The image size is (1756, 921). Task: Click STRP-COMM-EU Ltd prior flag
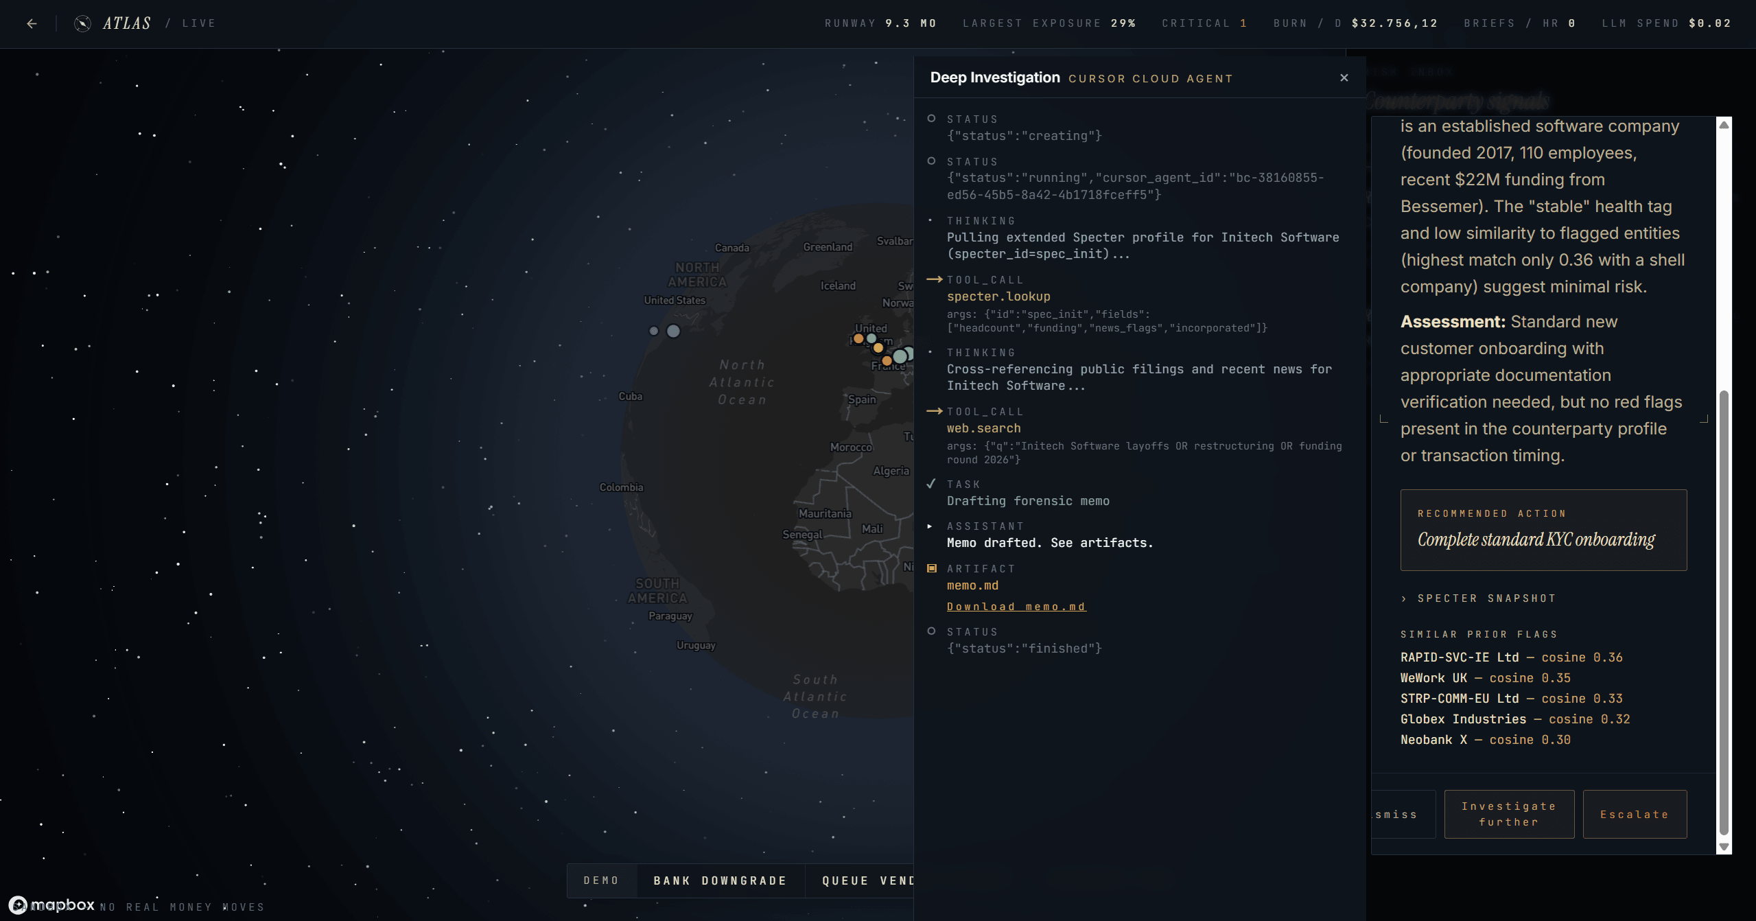pyautogui.click(x=1511, y=699)
